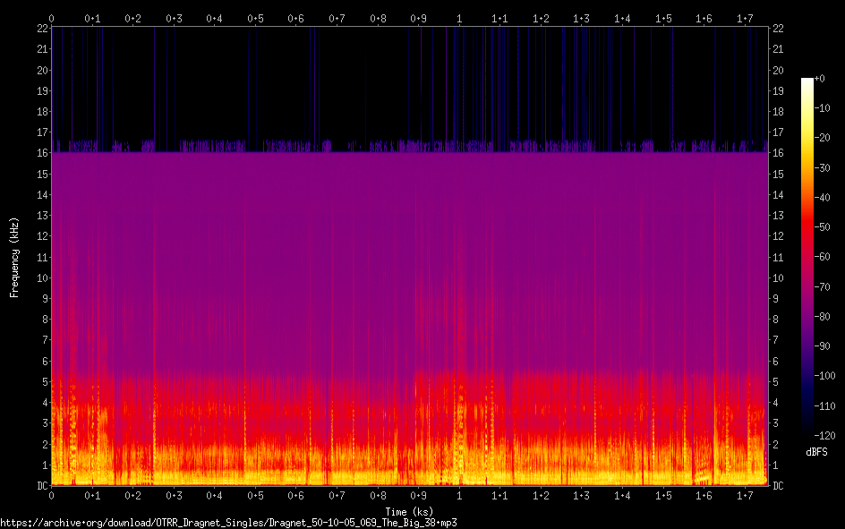Click the 10 kHz label on right frequency axis
This screenshot has height=529, width=845.
(x=777, y=277)
